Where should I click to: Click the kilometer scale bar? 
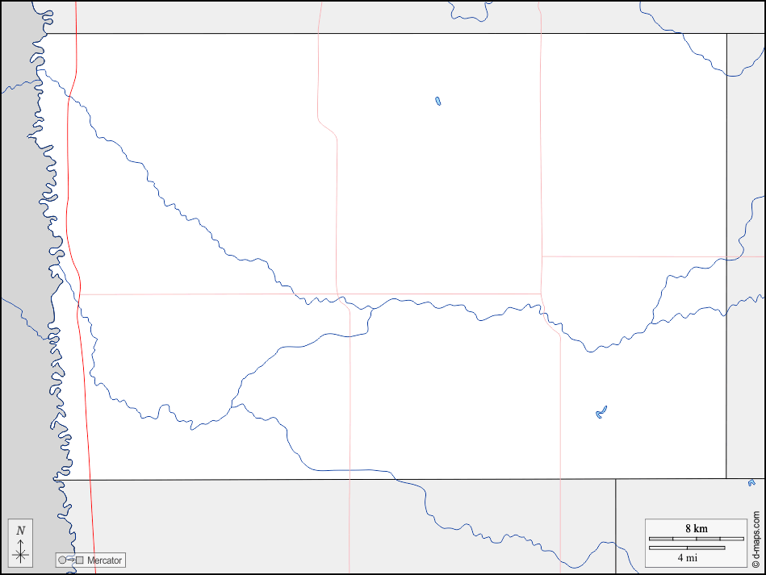[x=696, y=538]
